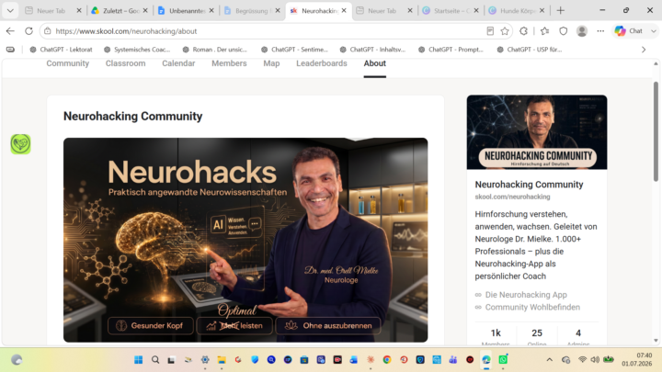The width and height of the screenshot is (662, 372).
Task: Open the Classroom section
Action: click(125, 63)
